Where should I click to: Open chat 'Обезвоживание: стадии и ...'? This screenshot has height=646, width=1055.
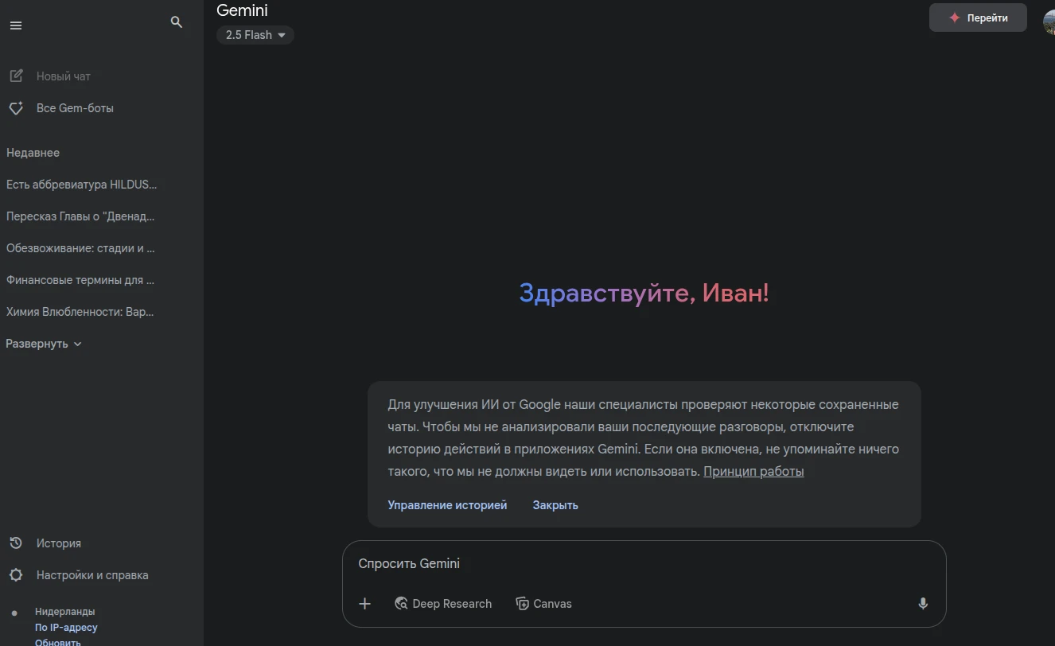tap(80, 248)
